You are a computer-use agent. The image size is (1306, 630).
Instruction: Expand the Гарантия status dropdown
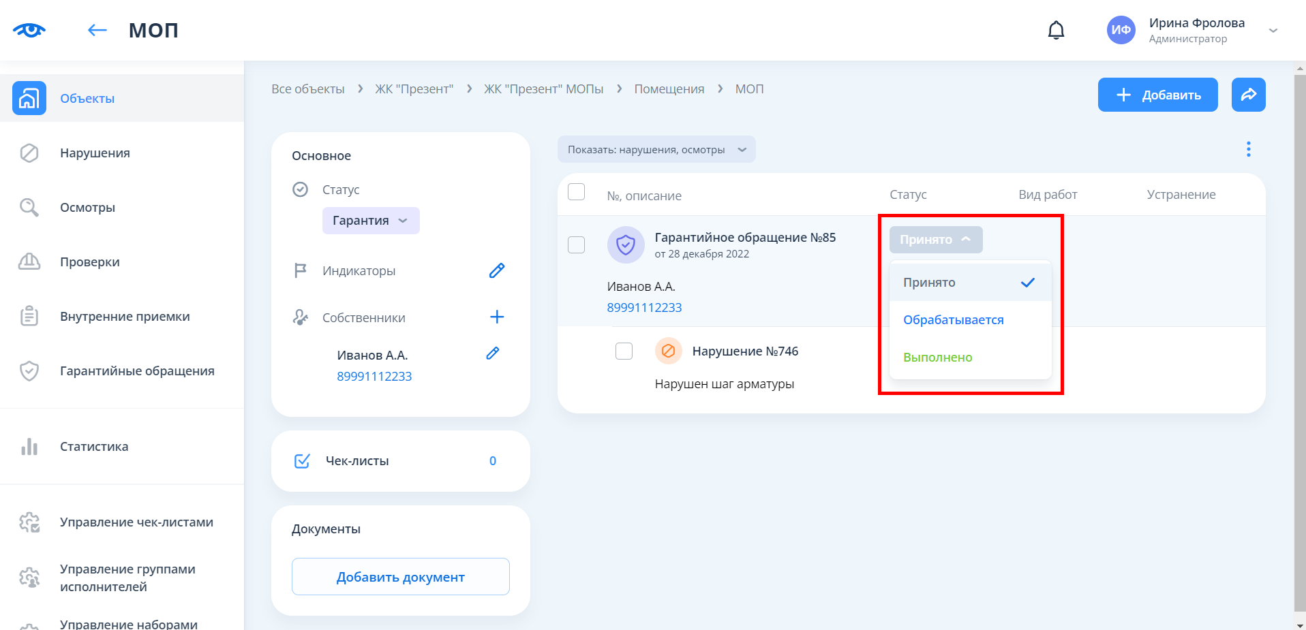click(371, 221)
